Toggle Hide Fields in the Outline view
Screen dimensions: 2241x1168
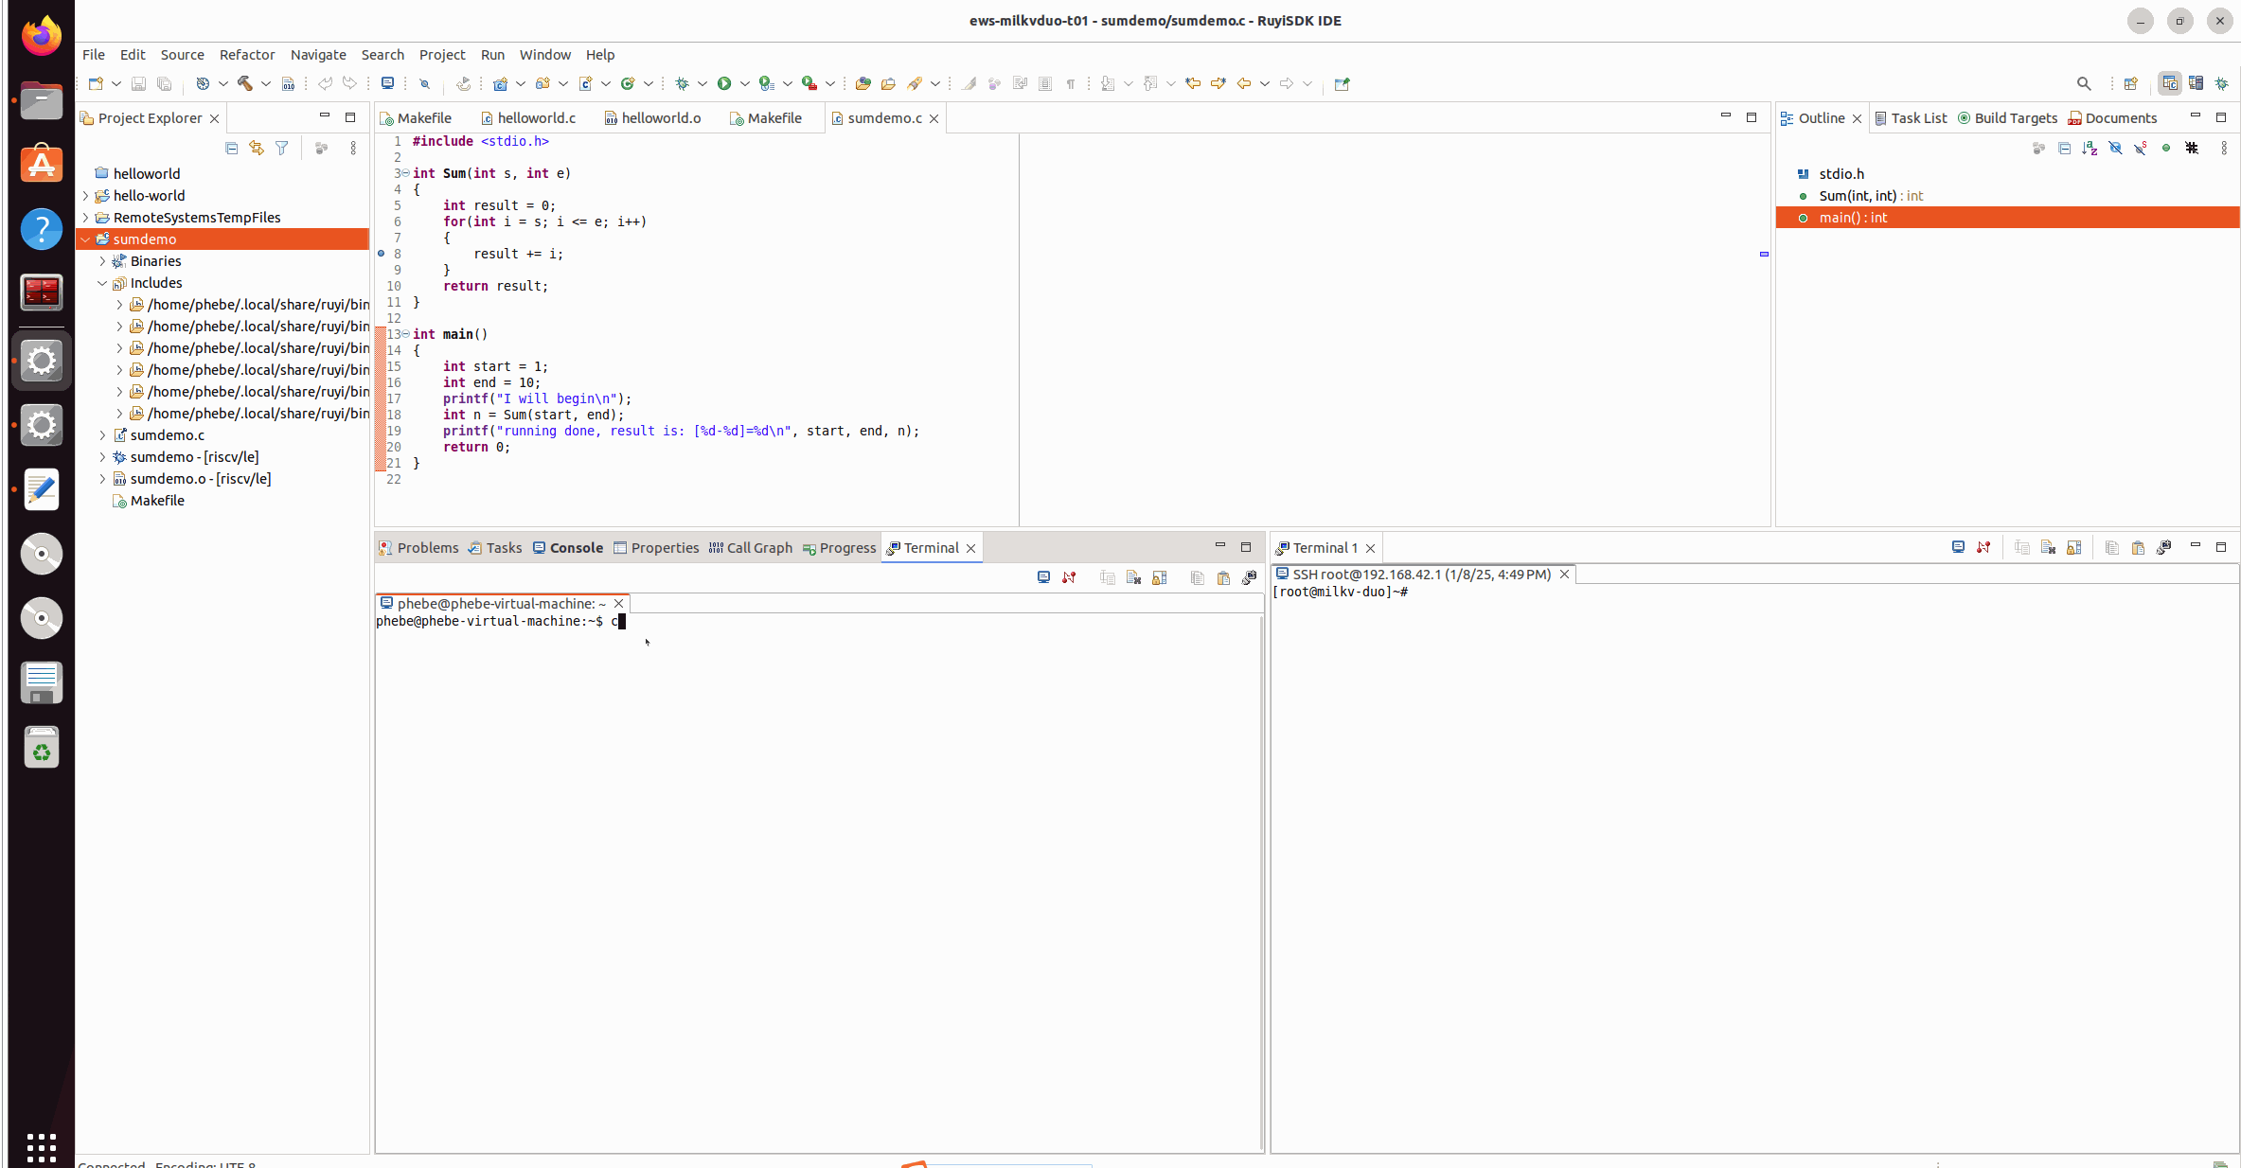pyautogui.click(x=2115, y=149)
